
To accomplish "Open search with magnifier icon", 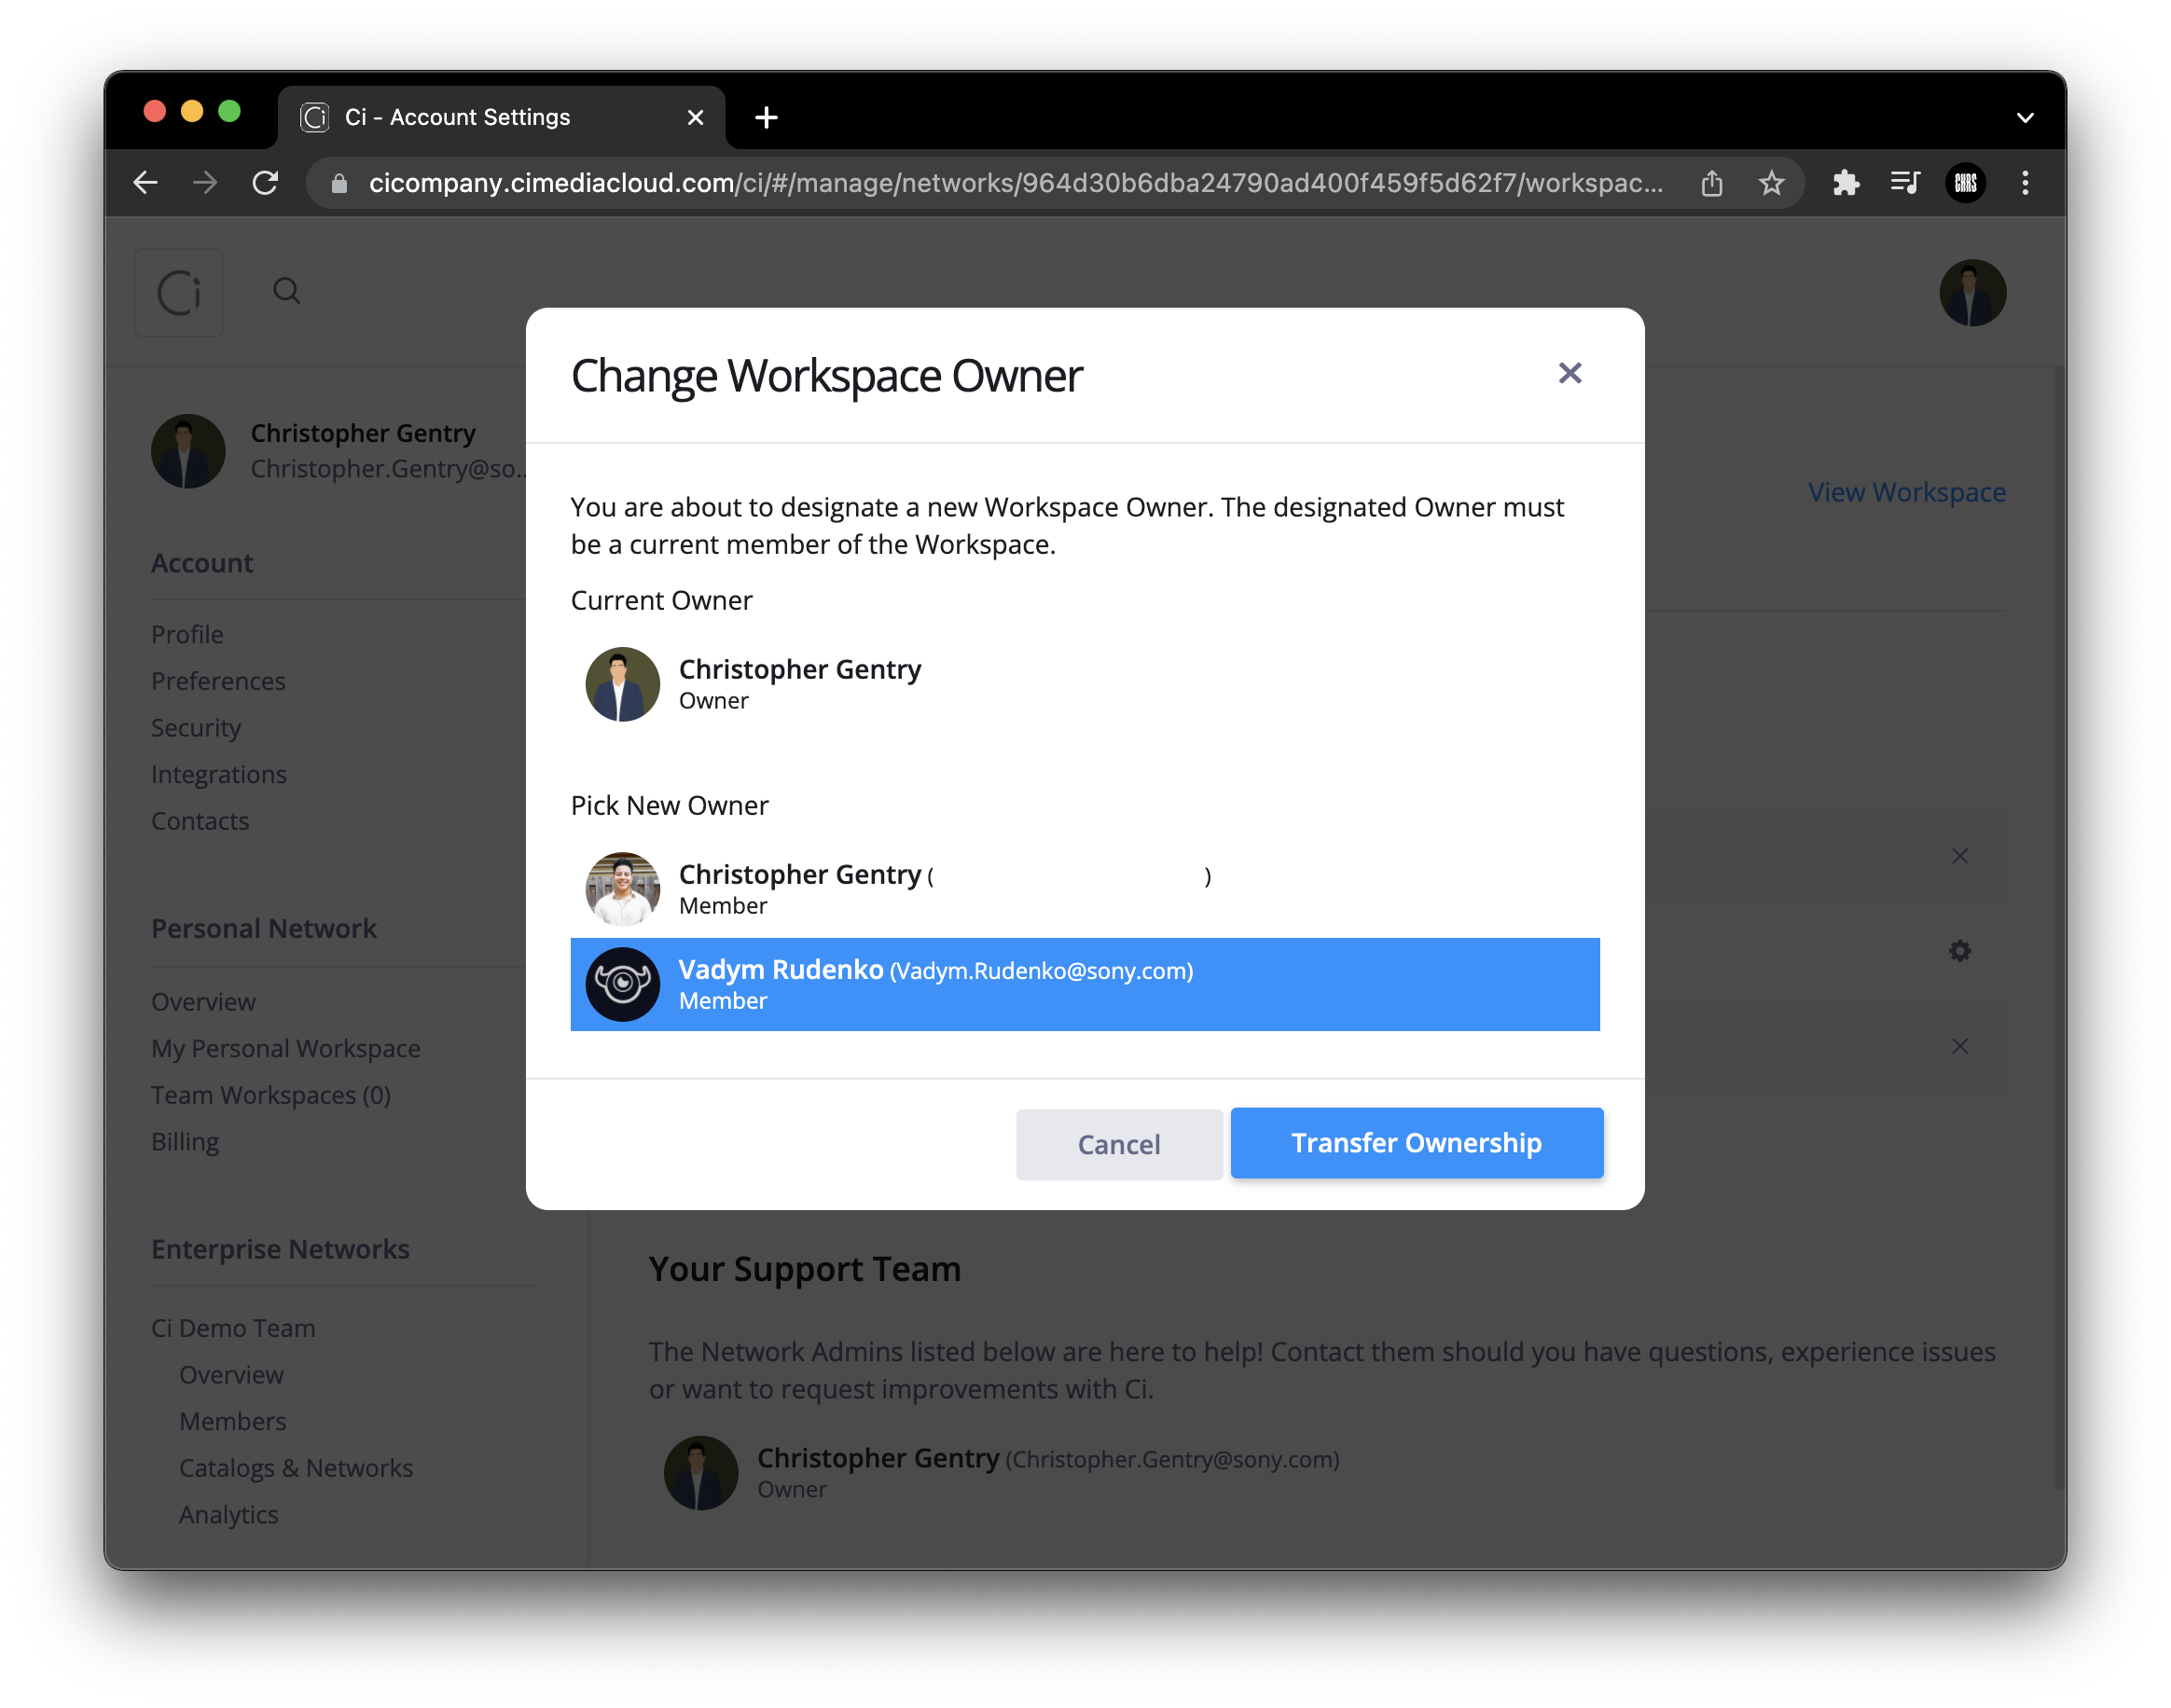I will 286,291.
